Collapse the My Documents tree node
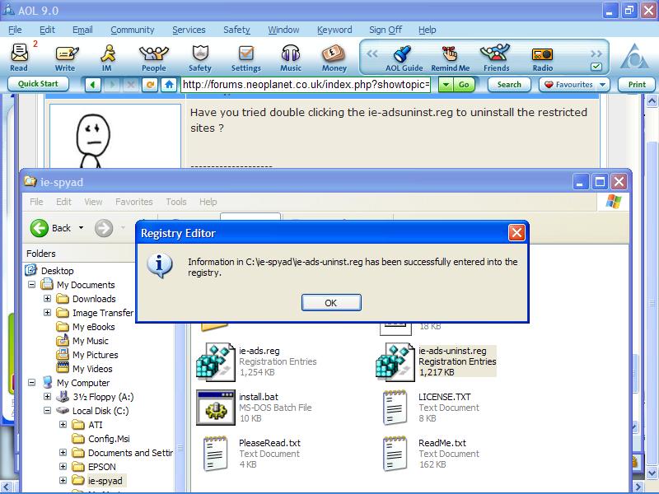 pos(31,285)
